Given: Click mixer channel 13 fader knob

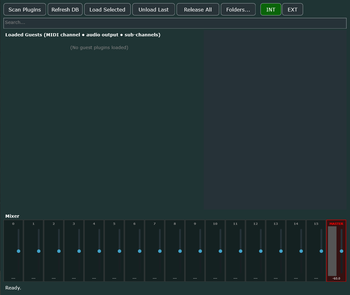Looking at the screenshot, I should (281, 251).
